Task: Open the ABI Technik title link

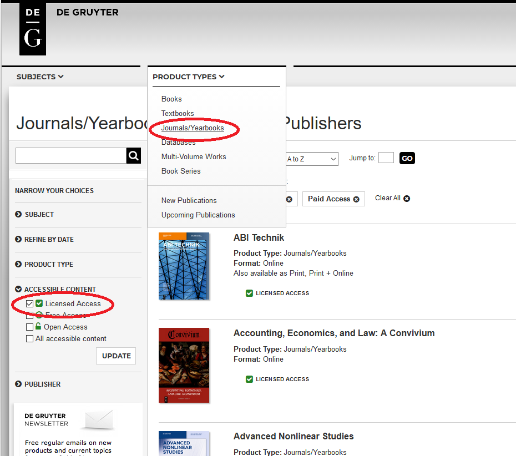Action: click(x=259, y=237)
